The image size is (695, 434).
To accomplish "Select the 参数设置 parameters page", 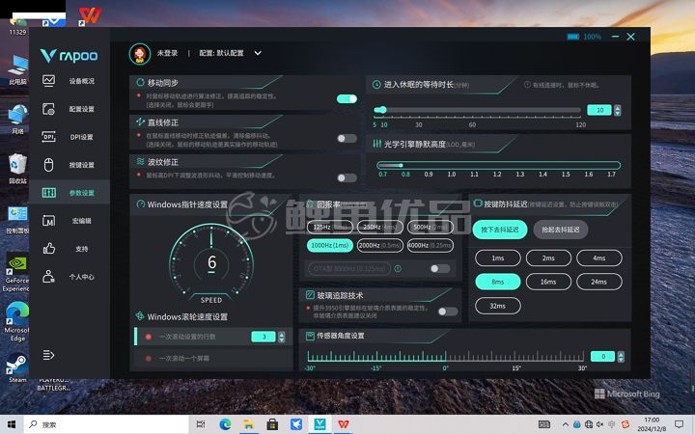I will (69, 193).
